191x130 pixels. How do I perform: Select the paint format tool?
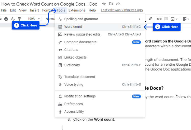pyautogui.click(x=20, y=19)
